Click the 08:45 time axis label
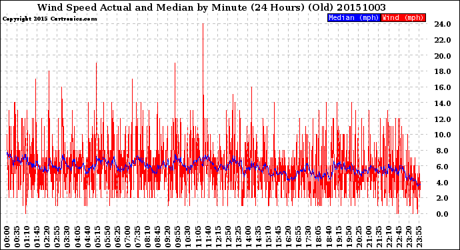Image resolution: width=460 pixels, height=250 pixels. coord(157,237)
